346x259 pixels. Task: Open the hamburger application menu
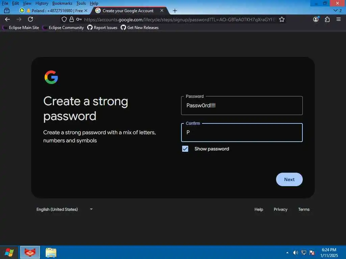pyautogui.click(x=339, y=19)
